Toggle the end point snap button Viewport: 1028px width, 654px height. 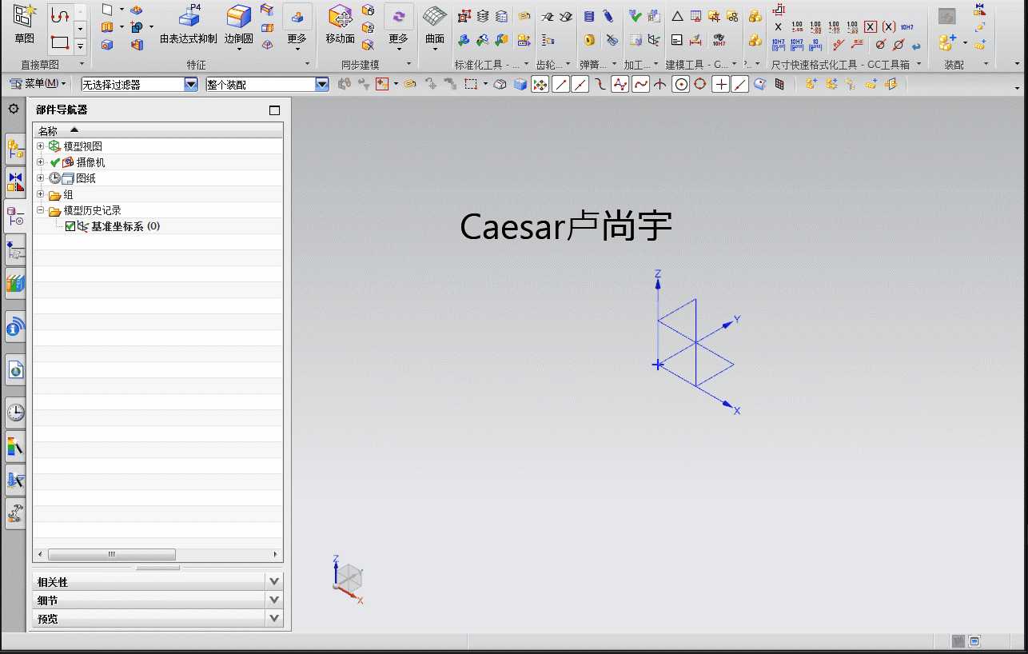pyautogui.click(x=561, y=84)
